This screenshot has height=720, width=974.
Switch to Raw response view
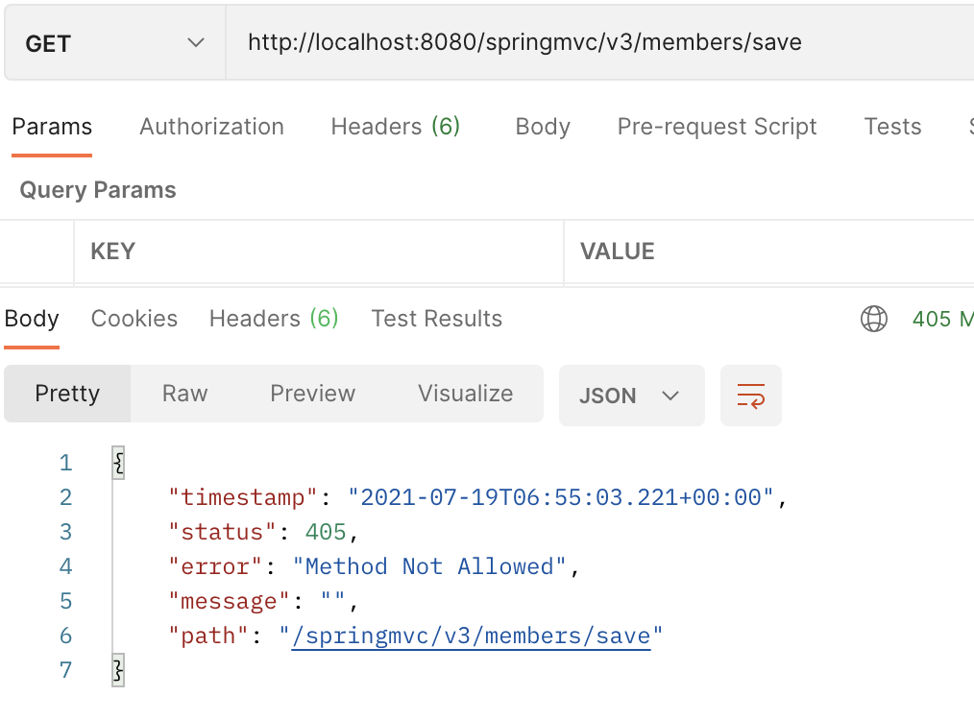pyautogui.click(x=185, y=394)
